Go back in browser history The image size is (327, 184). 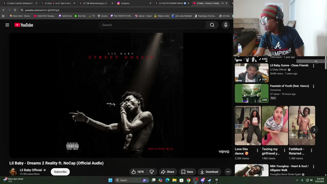[x=3, y=10]
